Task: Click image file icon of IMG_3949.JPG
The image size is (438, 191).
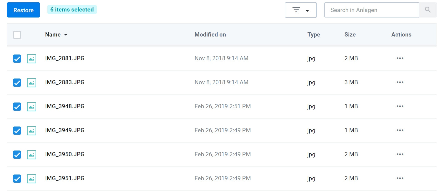Action: point(32,130)
